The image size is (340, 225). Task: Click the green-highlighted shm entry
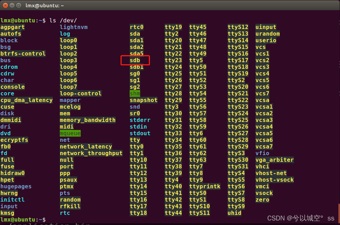click(x=135, y=93)
